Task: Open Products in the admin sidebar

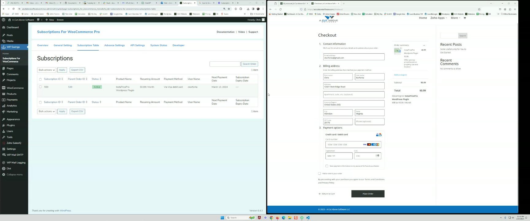Action: (12, 94)
